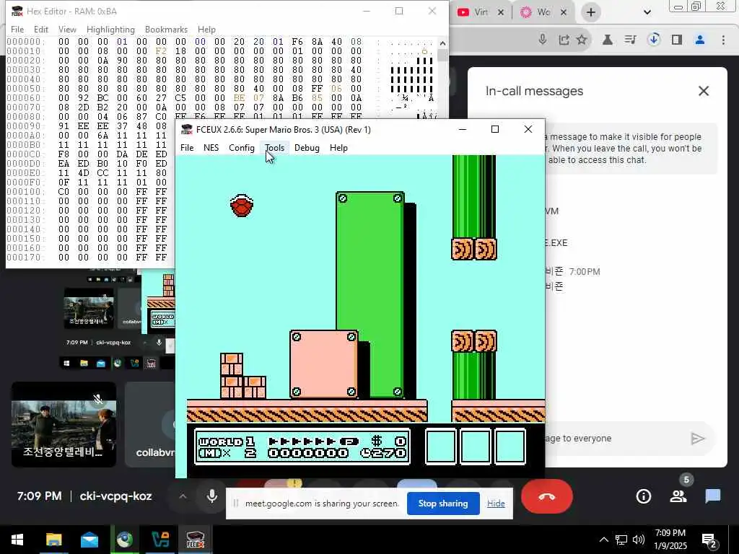Leave the call with red hang-up button
The image size is (739, 554).
click(547, 496)
